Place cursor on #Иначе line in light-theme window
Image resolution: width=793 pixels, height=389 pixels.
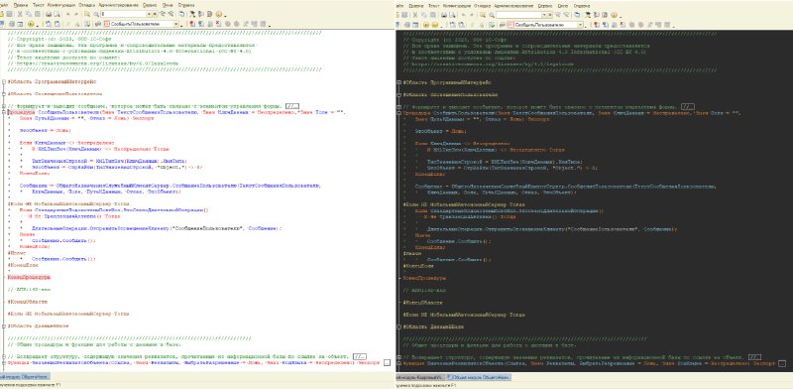click(16, 252)
